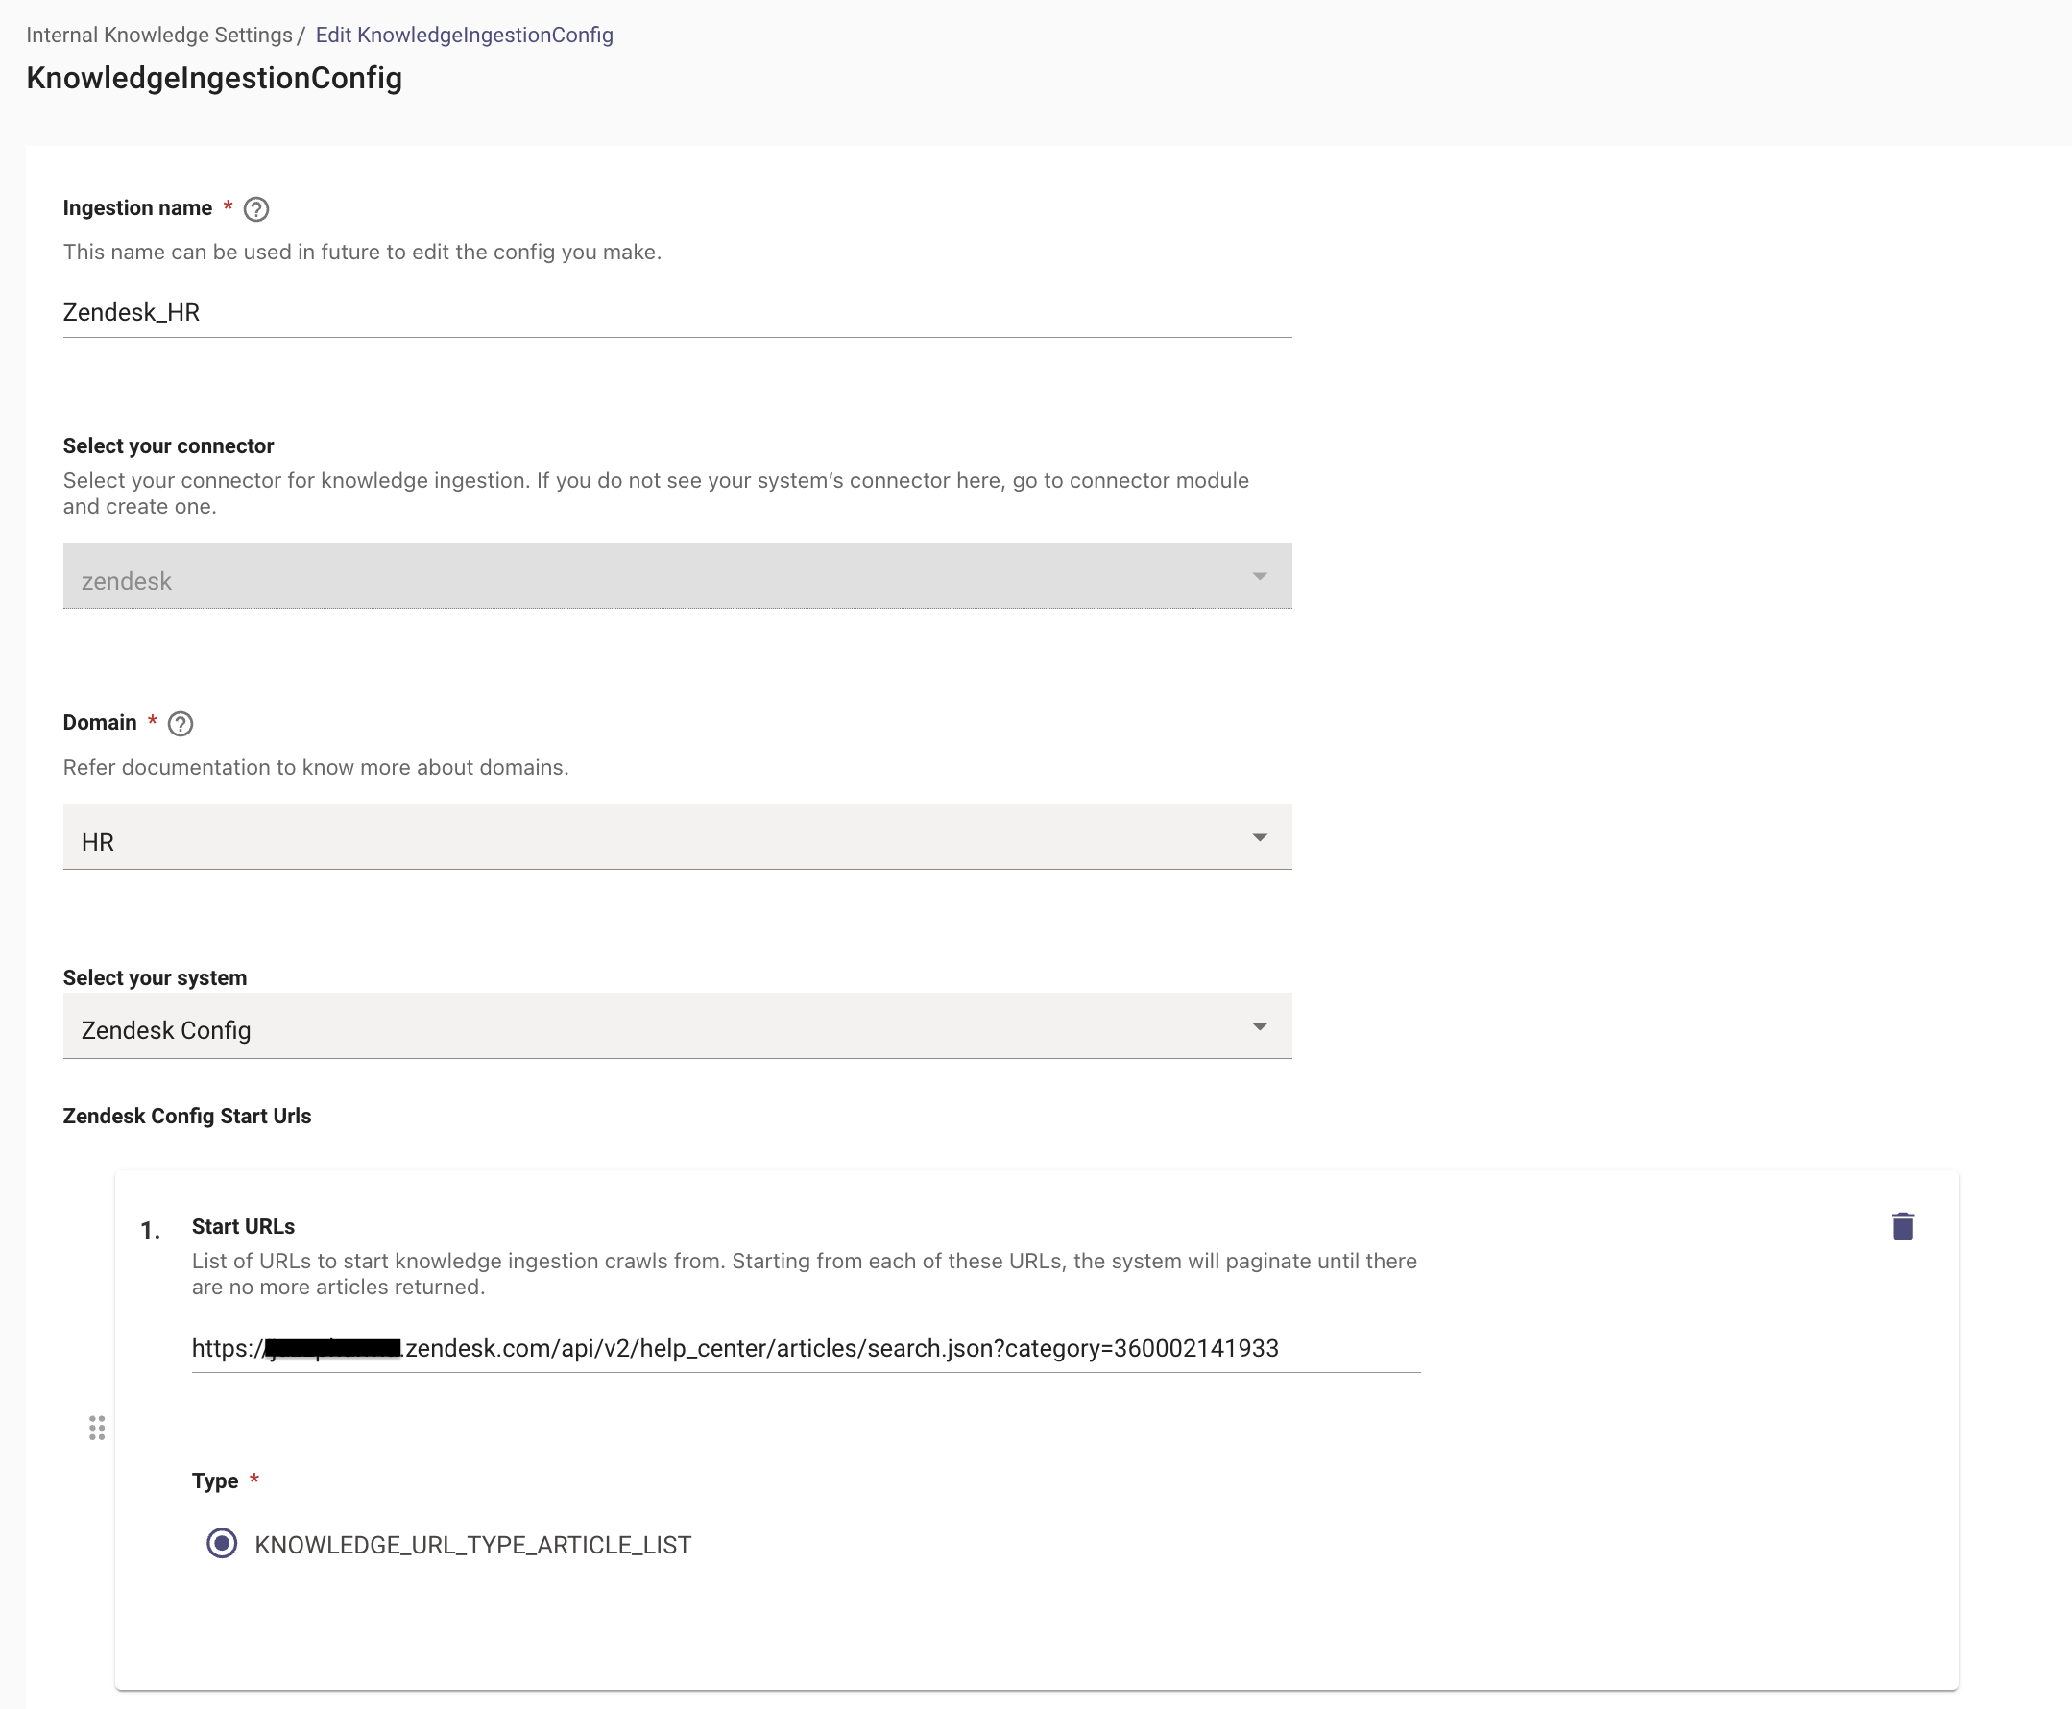Click the Start URLs zendesk.com input field
2072x1709 pixels.
pyautogui.click(x=806, y=1349)
